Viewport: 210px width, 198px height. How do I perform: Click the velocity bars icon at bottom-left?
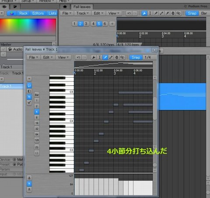click(x=29, y=178)
